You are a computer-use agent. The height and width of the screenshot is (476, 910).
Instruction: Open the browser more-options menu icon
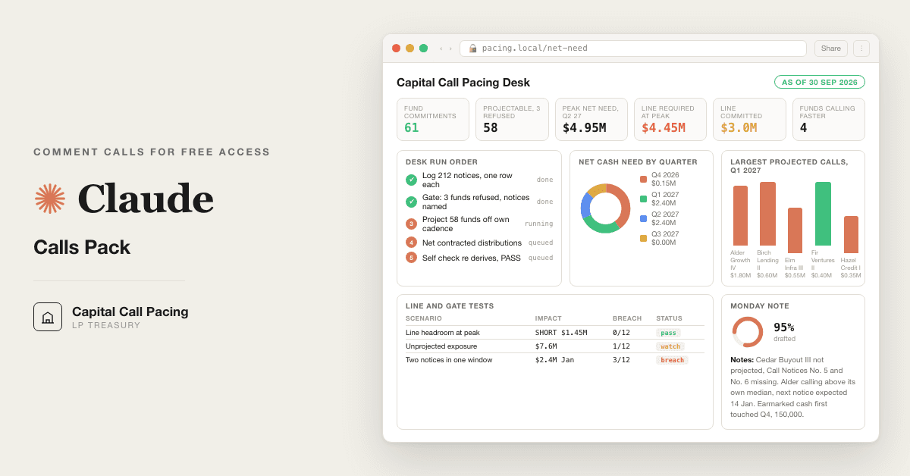pyautogui.click(x=861, y=49)
